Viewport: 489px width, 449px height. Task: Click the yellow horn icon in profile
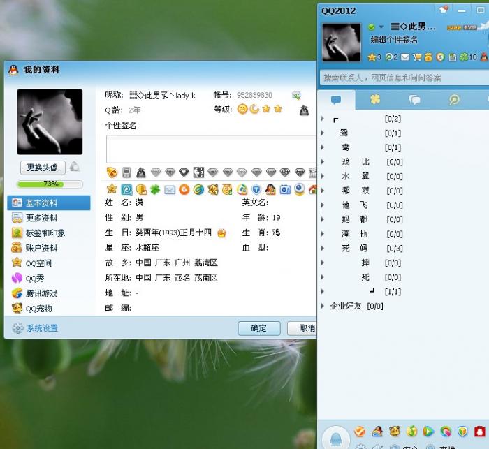click(x=112, y=172)
